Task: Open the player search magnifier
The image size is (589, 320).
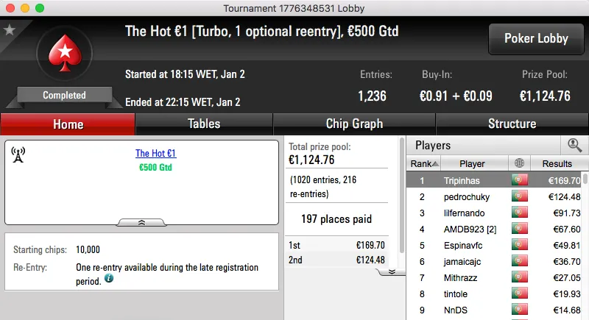Action: point(574,146)
